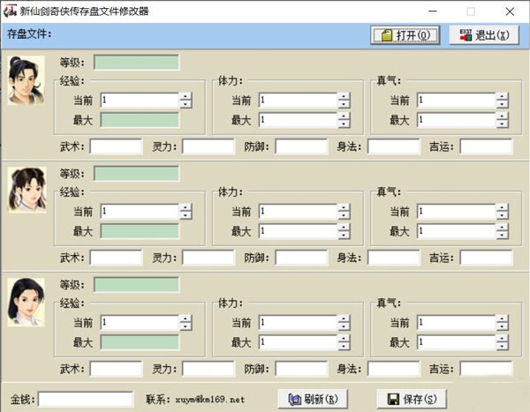The image size is (530, 412).
Task: Click second character's max 体力 value field
Action: [x=299, y=231]
